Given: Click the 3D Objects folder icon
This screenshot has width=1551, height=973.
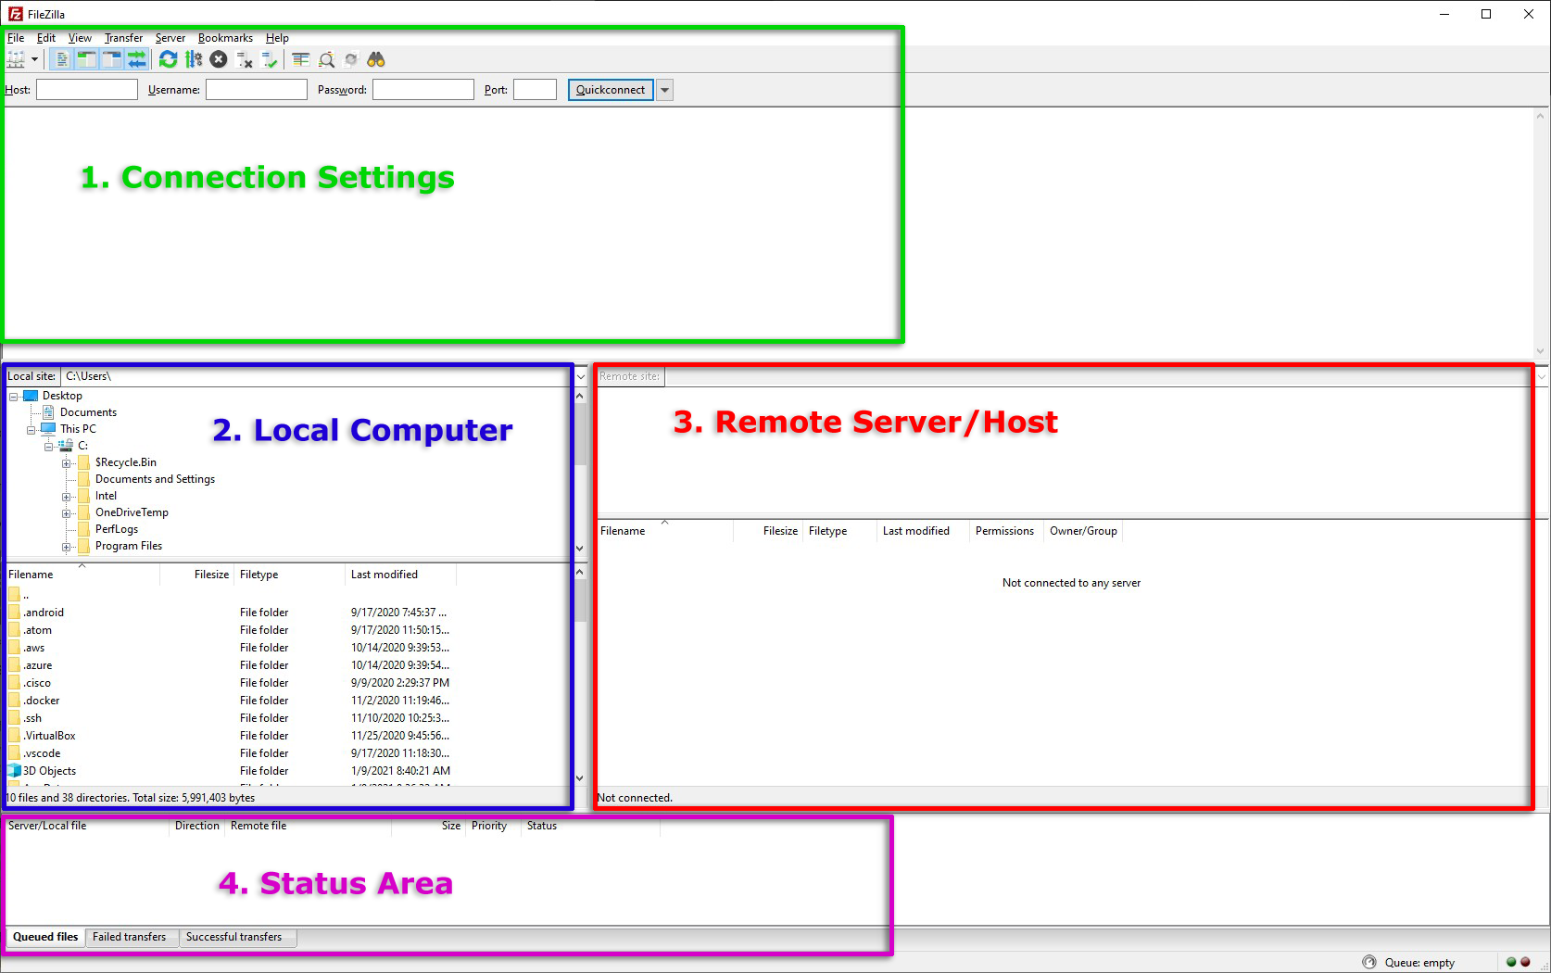Looking at the screenshot, I should [14, 770].
